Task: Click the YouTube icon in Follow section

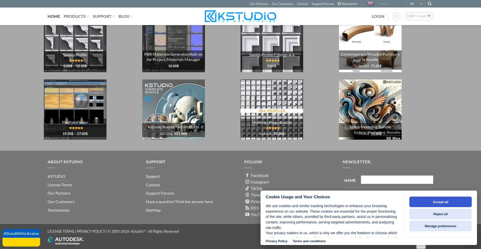Action: pyautogui.click(x=247, y=215)
